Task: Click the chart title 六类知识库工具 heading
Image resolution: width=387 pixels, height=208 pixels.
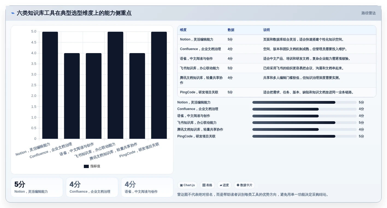Action: [x=74, y=13]
